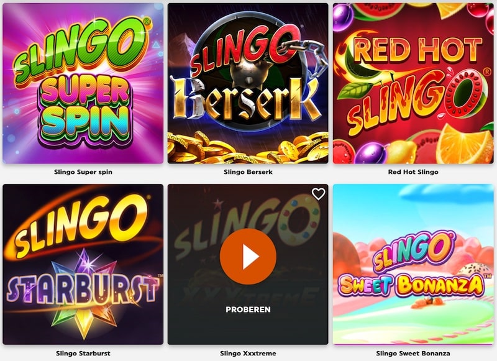This screenshot has width=497, height=361.
Task: Click the orange play button on Slingo Xxxtreme
Action: pos(248,257)
